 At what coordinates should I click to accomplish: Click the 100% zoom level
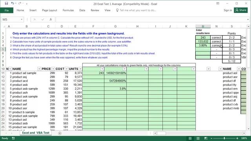244,138
